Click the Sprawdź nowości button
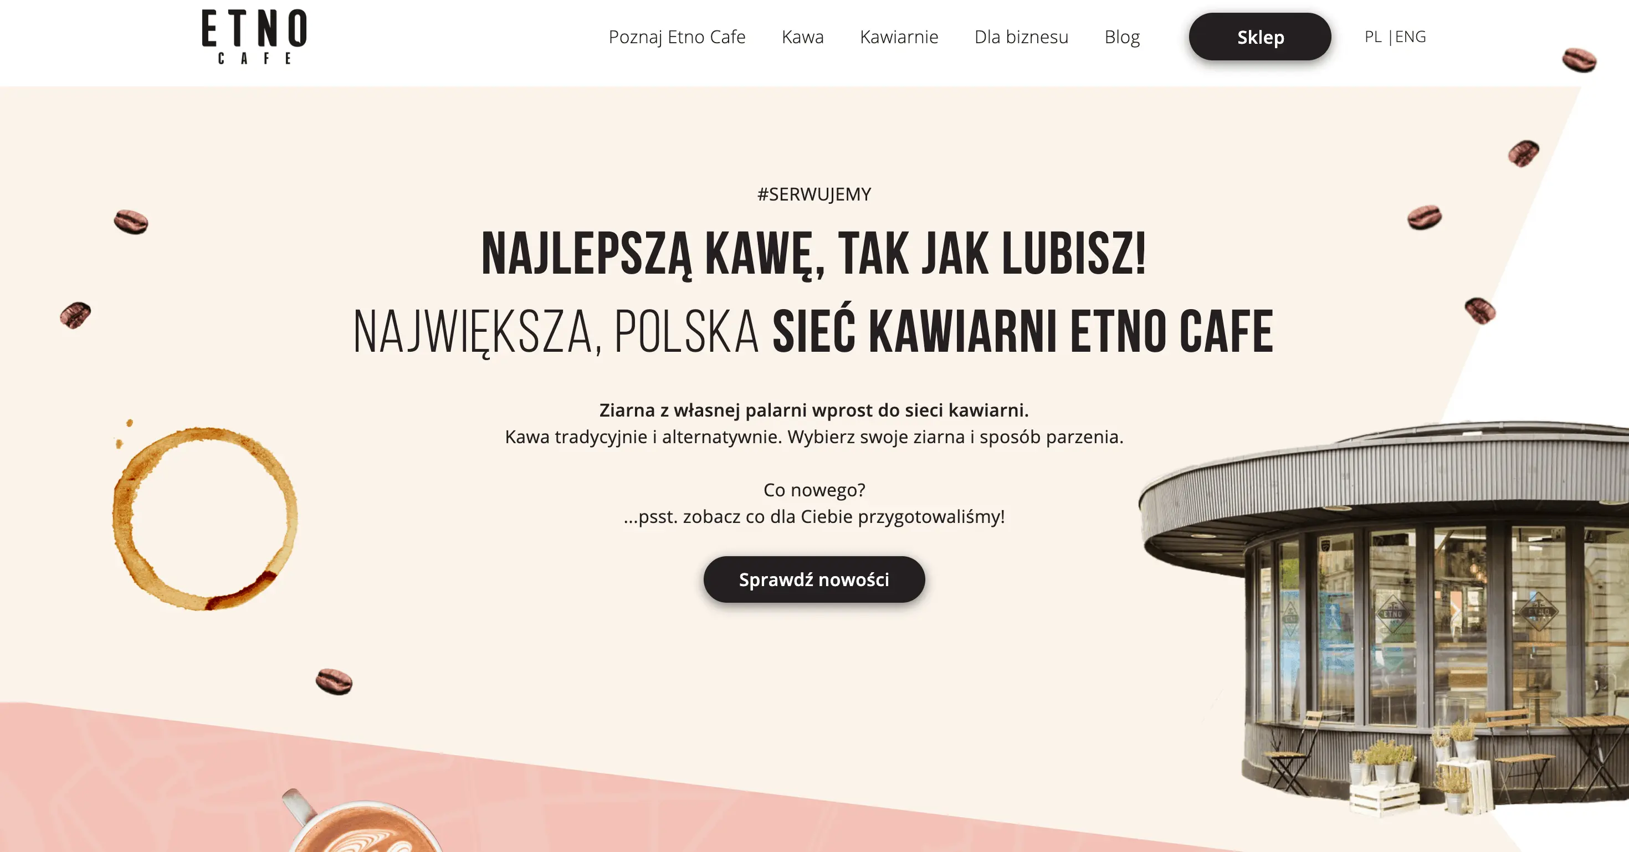This screenshot has height=852, width=1629. (x=814, y=579)
